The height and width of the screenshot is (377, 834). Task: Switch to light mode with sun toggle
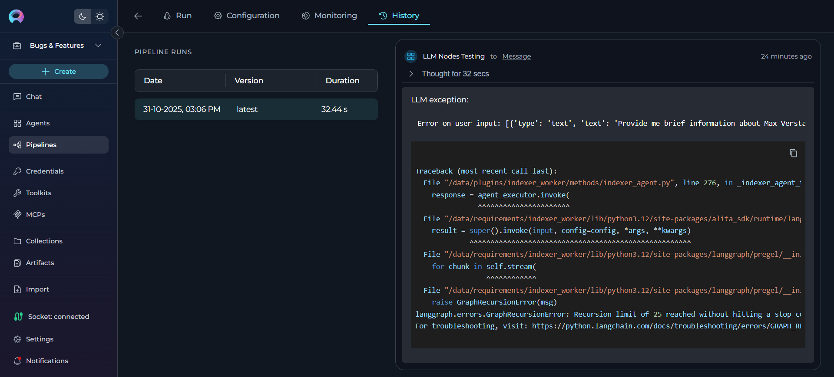click(100, 16)
